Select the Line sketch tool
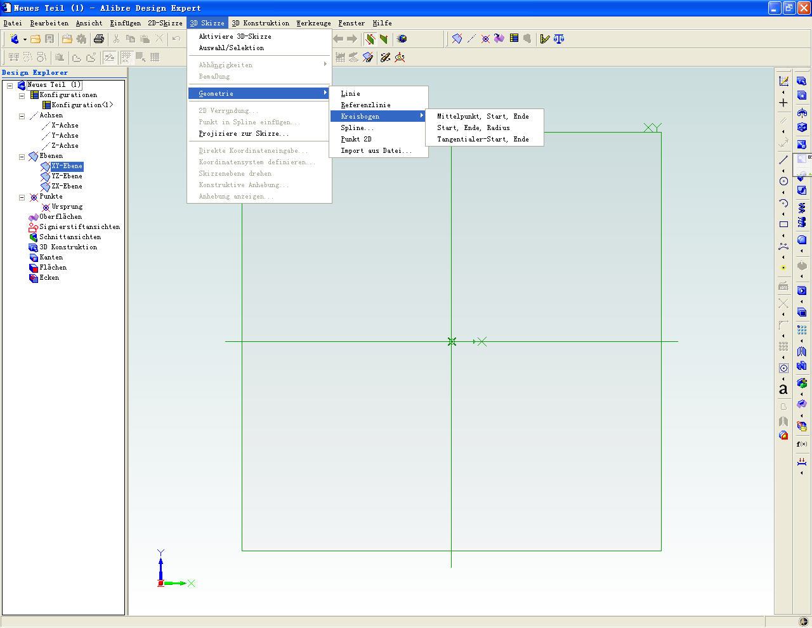 click(x=783, y=160)
